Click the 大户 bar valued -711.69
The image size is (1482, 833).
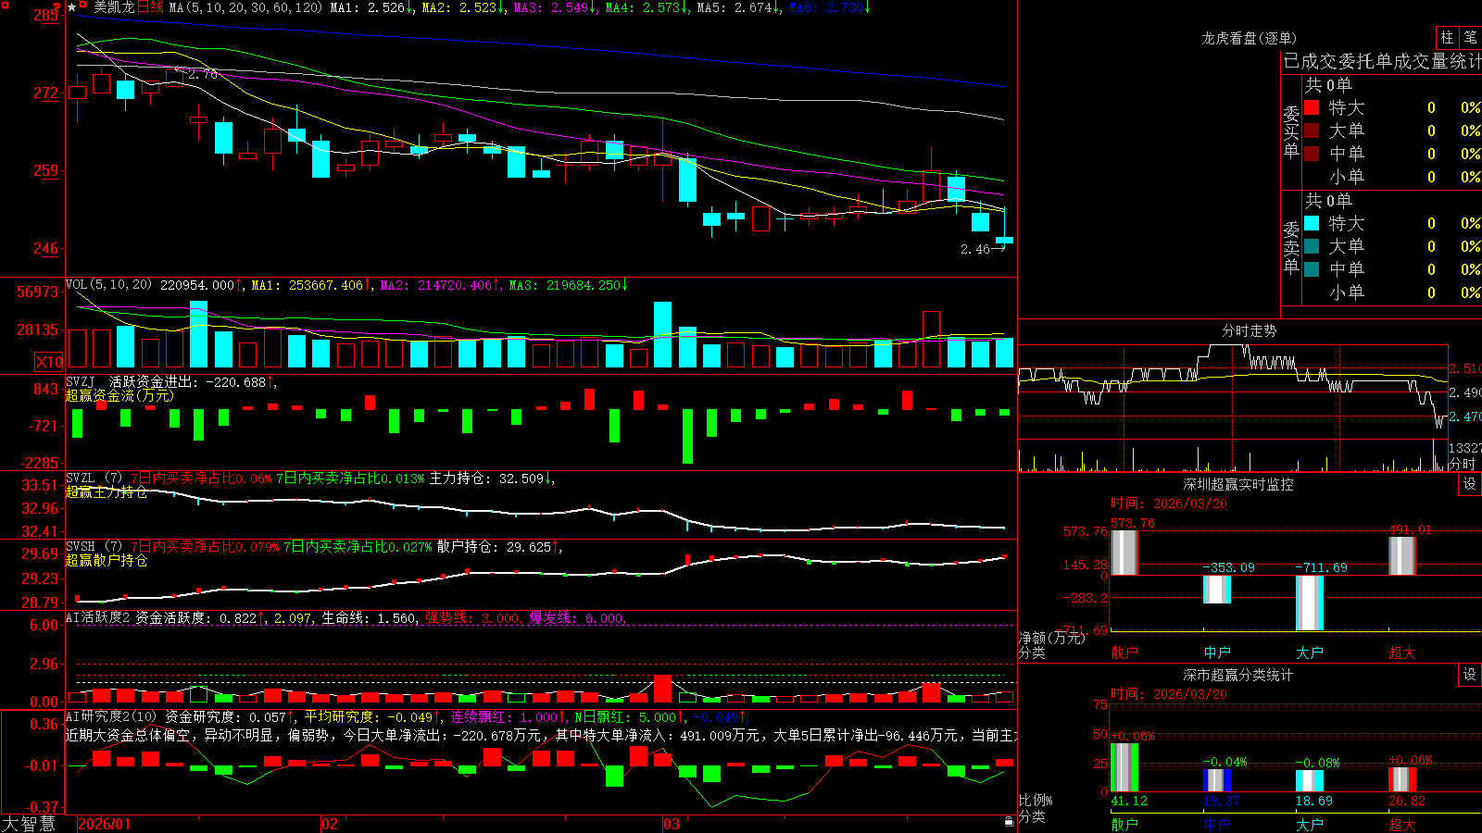click(1310, 603)
